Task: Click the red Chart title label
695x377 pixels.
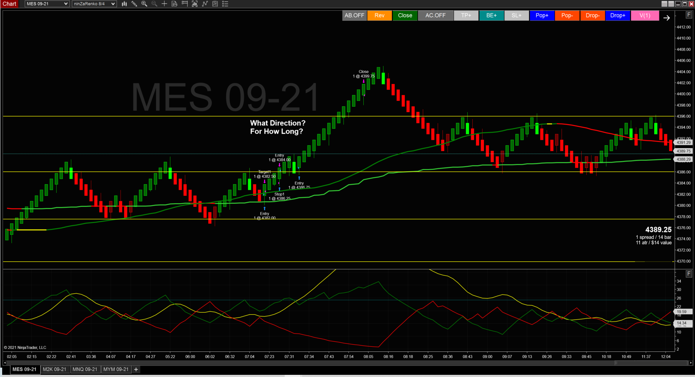Action: (10, 4)
